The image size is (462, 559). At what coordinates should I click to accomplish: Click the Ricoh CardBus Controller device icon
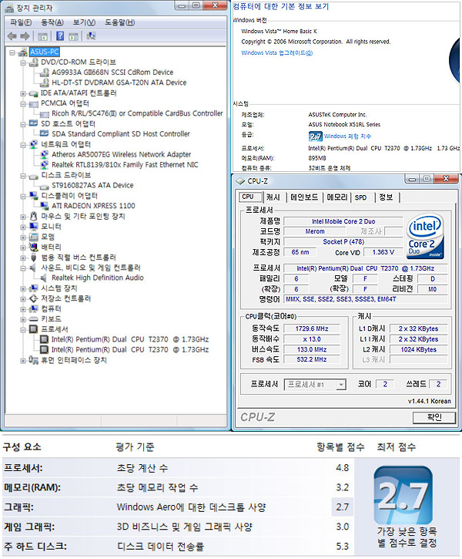[45, 113]
